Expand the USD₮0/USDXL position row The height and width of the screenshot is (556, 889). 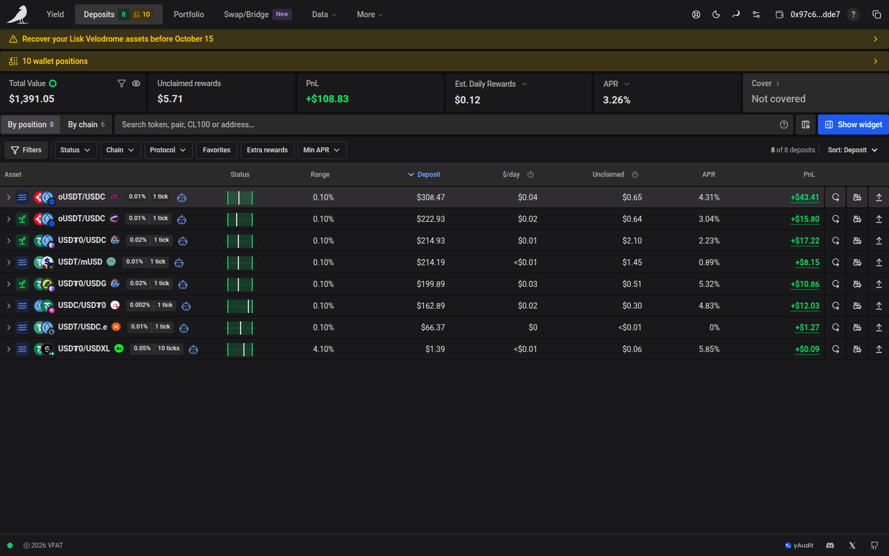tap(9, 349)
